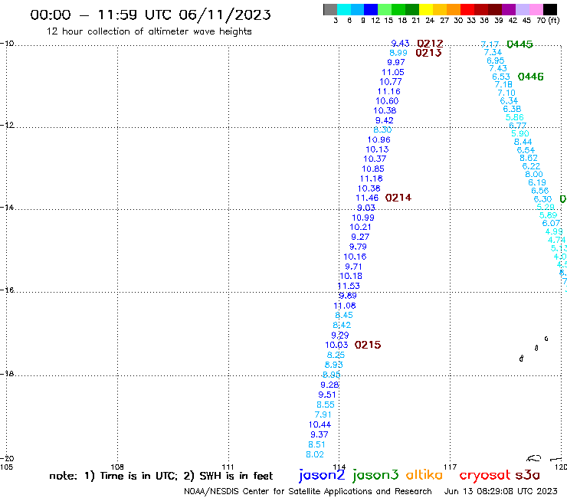Click the 5.86 wave height value
This screenshot has height=498, width=567.
[x=514, y=117]
